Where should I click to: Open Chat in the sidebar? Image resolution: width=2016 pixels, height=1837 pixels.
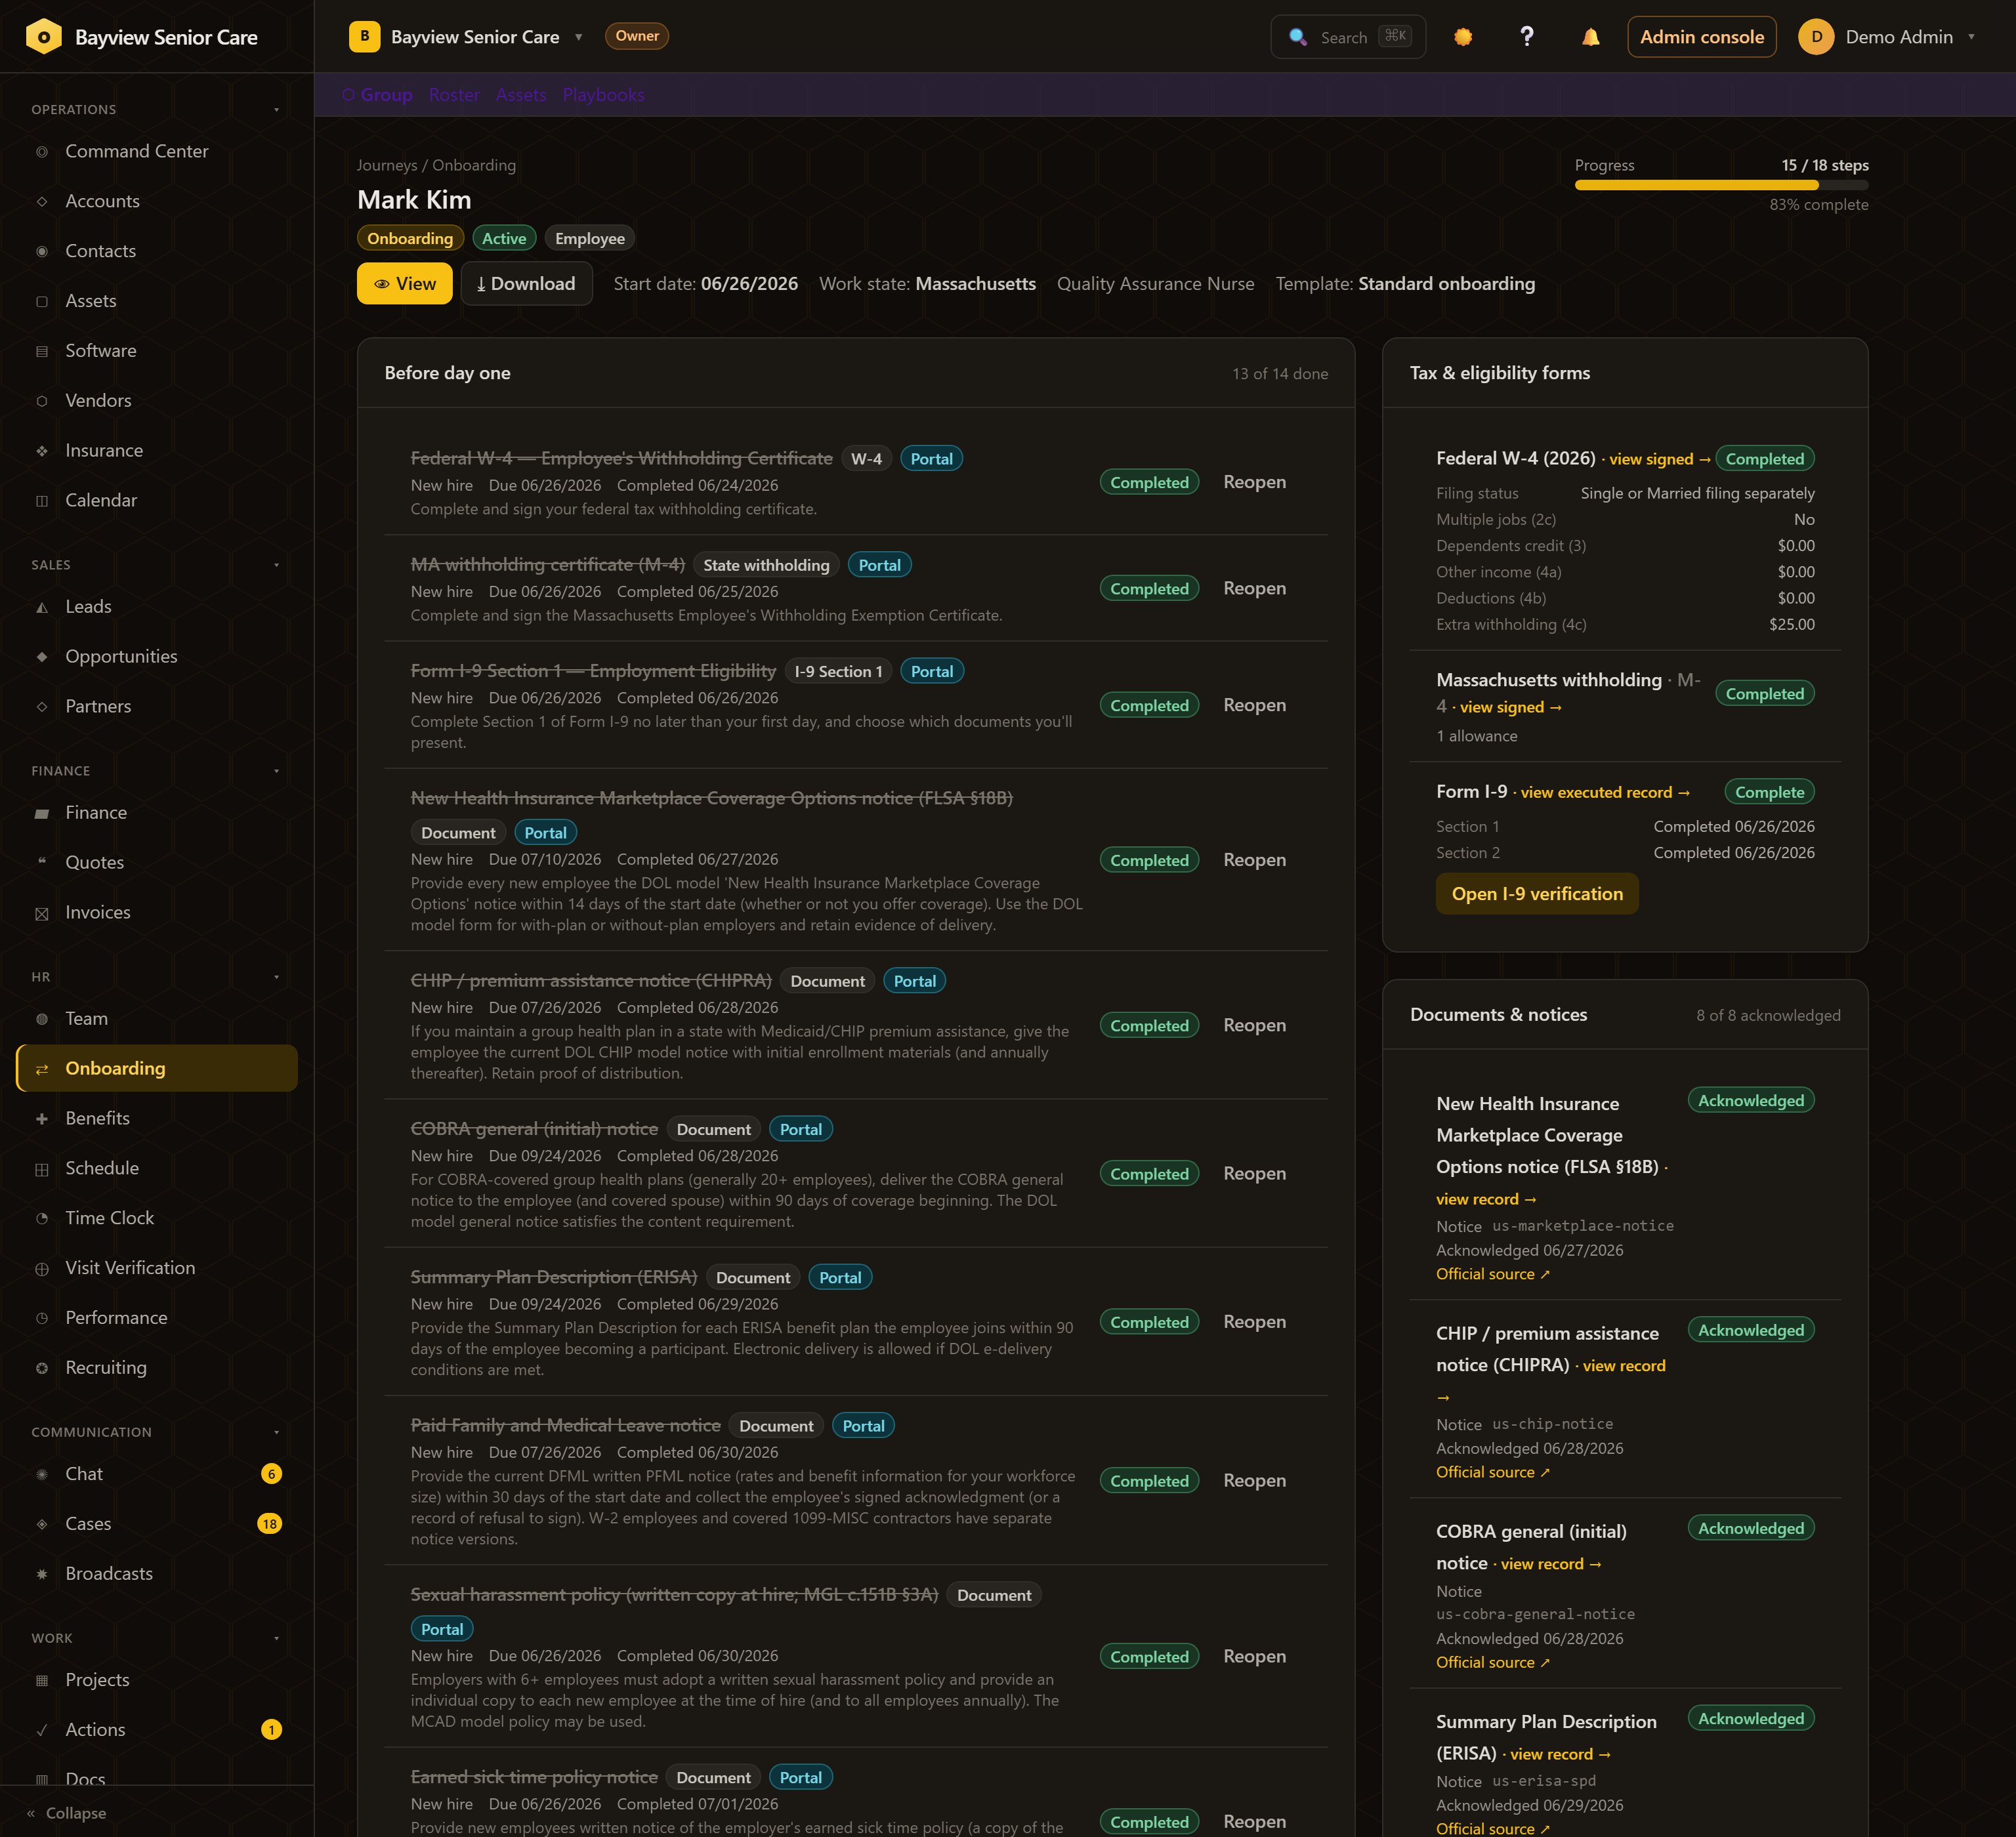(156, 1474)
